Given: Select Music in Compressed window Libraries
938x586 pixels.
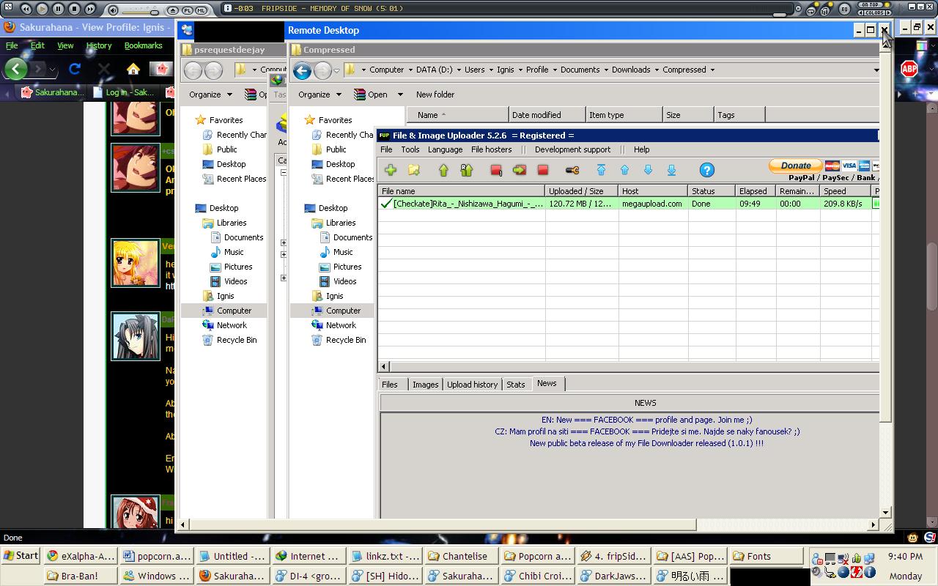Looking at the screenshot, I should click(343, 252).
